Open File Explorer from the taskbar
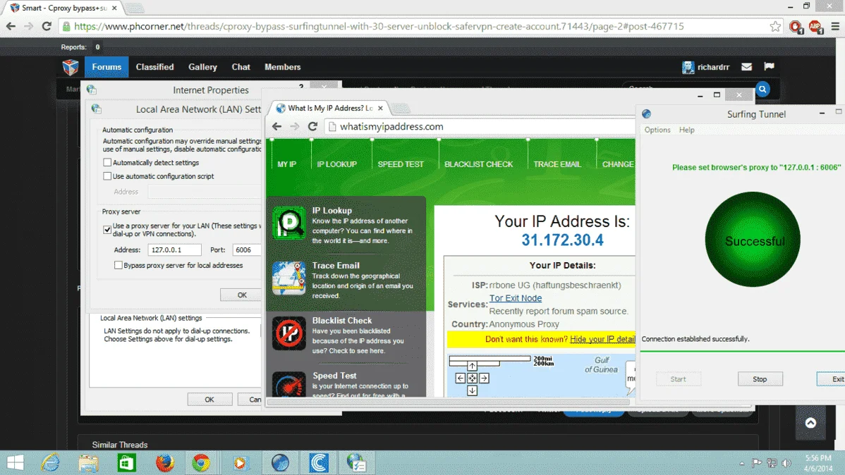This screenshot has height=475, width=845. click(x=88, y=462)
